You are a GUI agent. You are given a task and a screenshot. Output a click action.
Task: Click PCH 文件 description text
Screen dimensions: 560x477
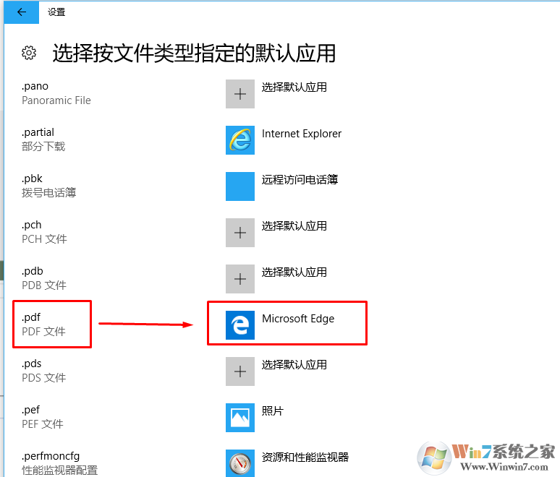tap(45, 239)
